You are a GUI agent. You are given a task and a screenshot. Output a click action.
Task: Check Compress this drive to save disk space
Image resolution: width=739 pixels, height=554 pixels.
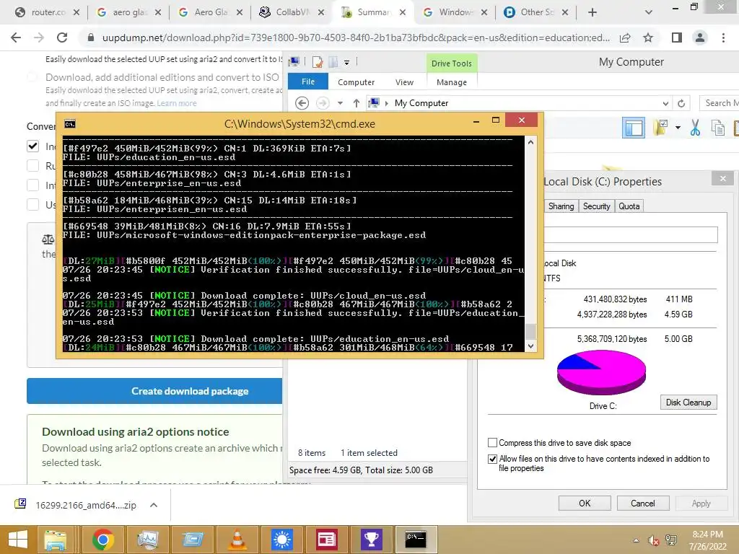coord(492,443)
